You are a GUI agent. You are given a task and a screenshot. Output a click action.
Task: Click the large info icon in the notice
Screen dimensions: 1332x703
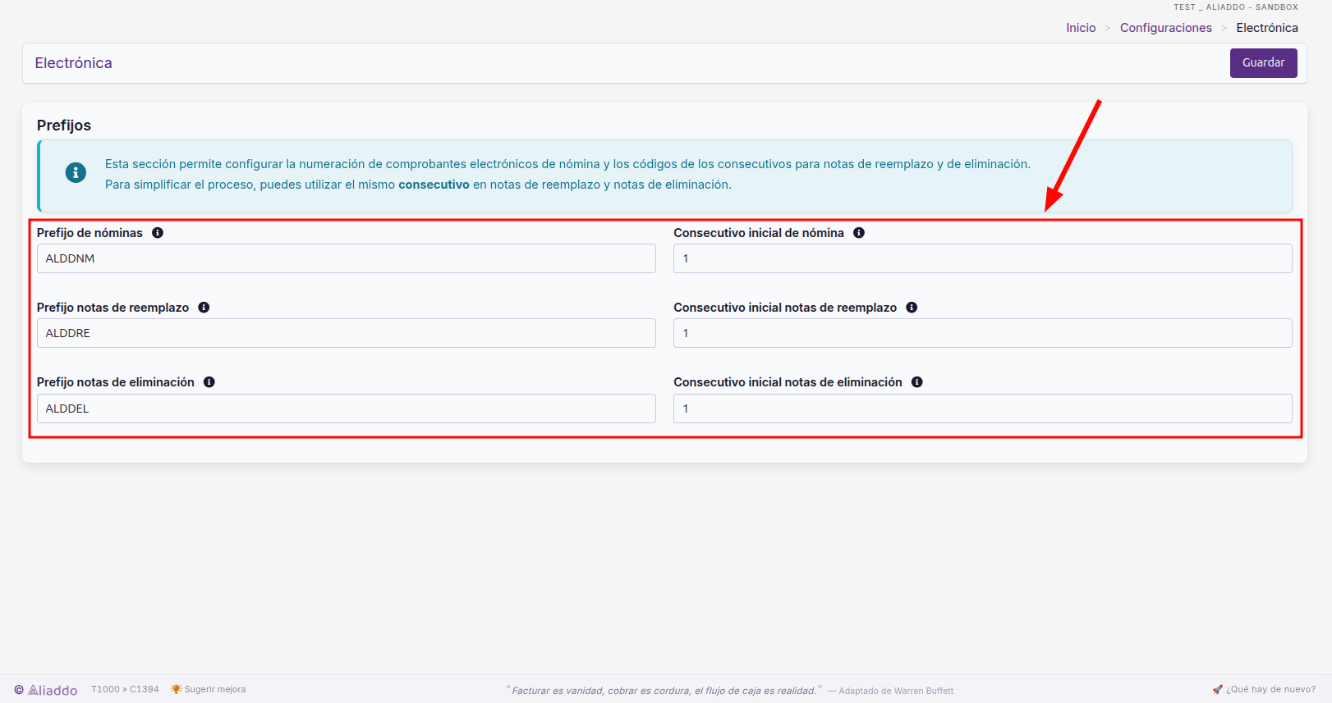tap(76, 172)
